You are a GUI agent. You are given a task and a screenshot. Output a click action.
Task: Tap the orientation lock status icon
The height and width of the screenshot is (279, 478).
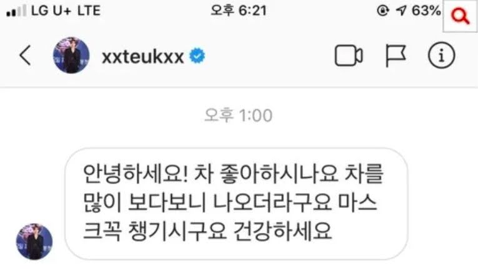coord(383,11)
